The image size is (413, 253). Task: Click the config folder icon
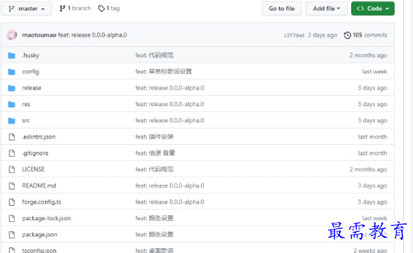pos(11,72)
